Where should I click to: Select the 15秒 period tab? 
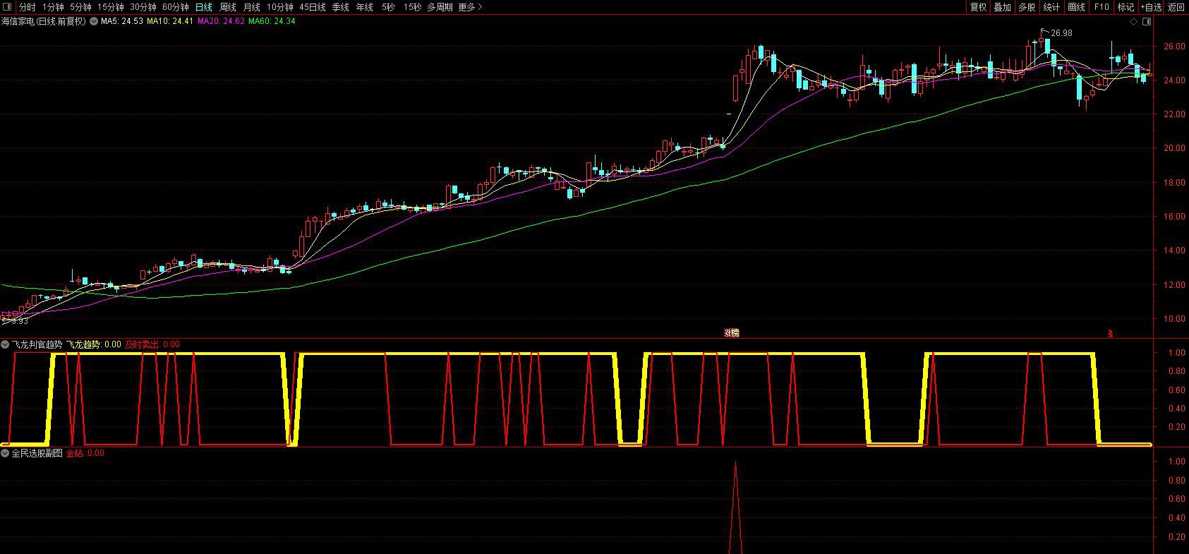coord(412,7)
